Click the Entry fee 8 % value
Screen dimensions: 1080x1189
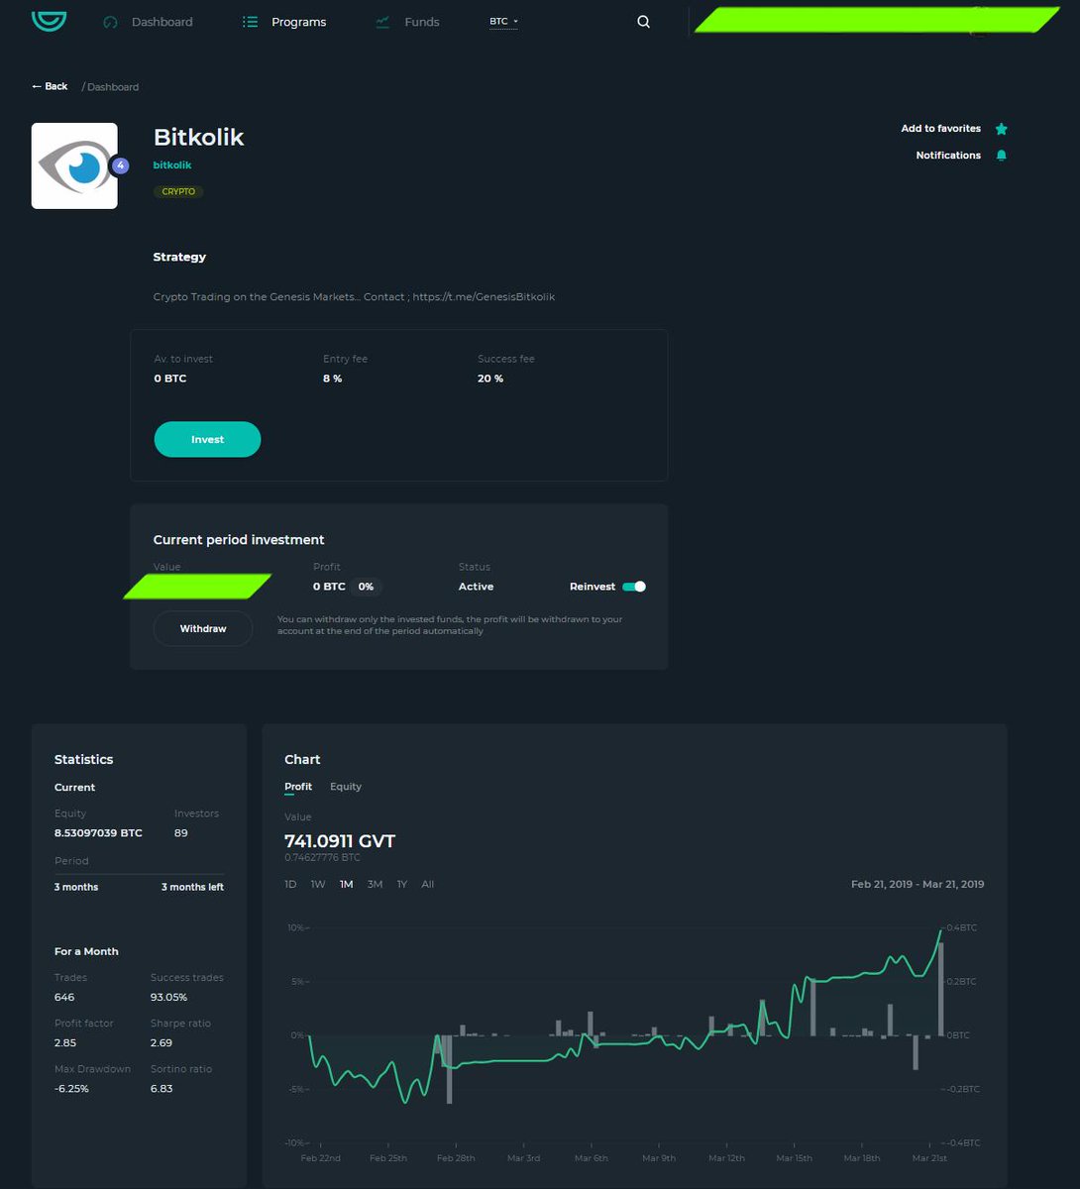(332, 378)
